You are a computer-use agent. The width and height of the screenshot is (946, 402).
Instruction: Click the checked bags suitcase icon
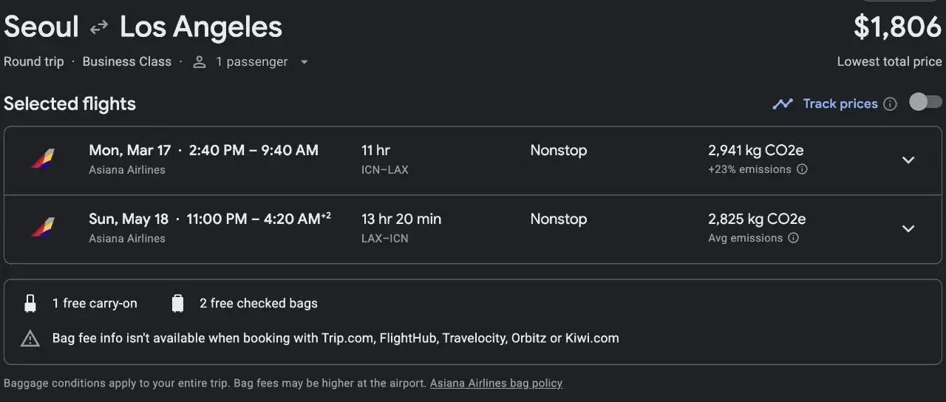coord(177,303)
